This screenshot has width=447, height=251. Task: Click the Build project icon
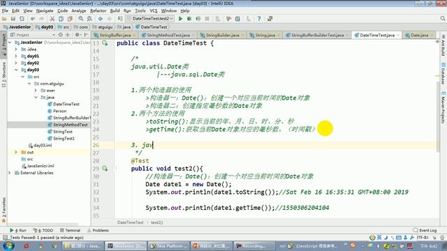[120, 19]
